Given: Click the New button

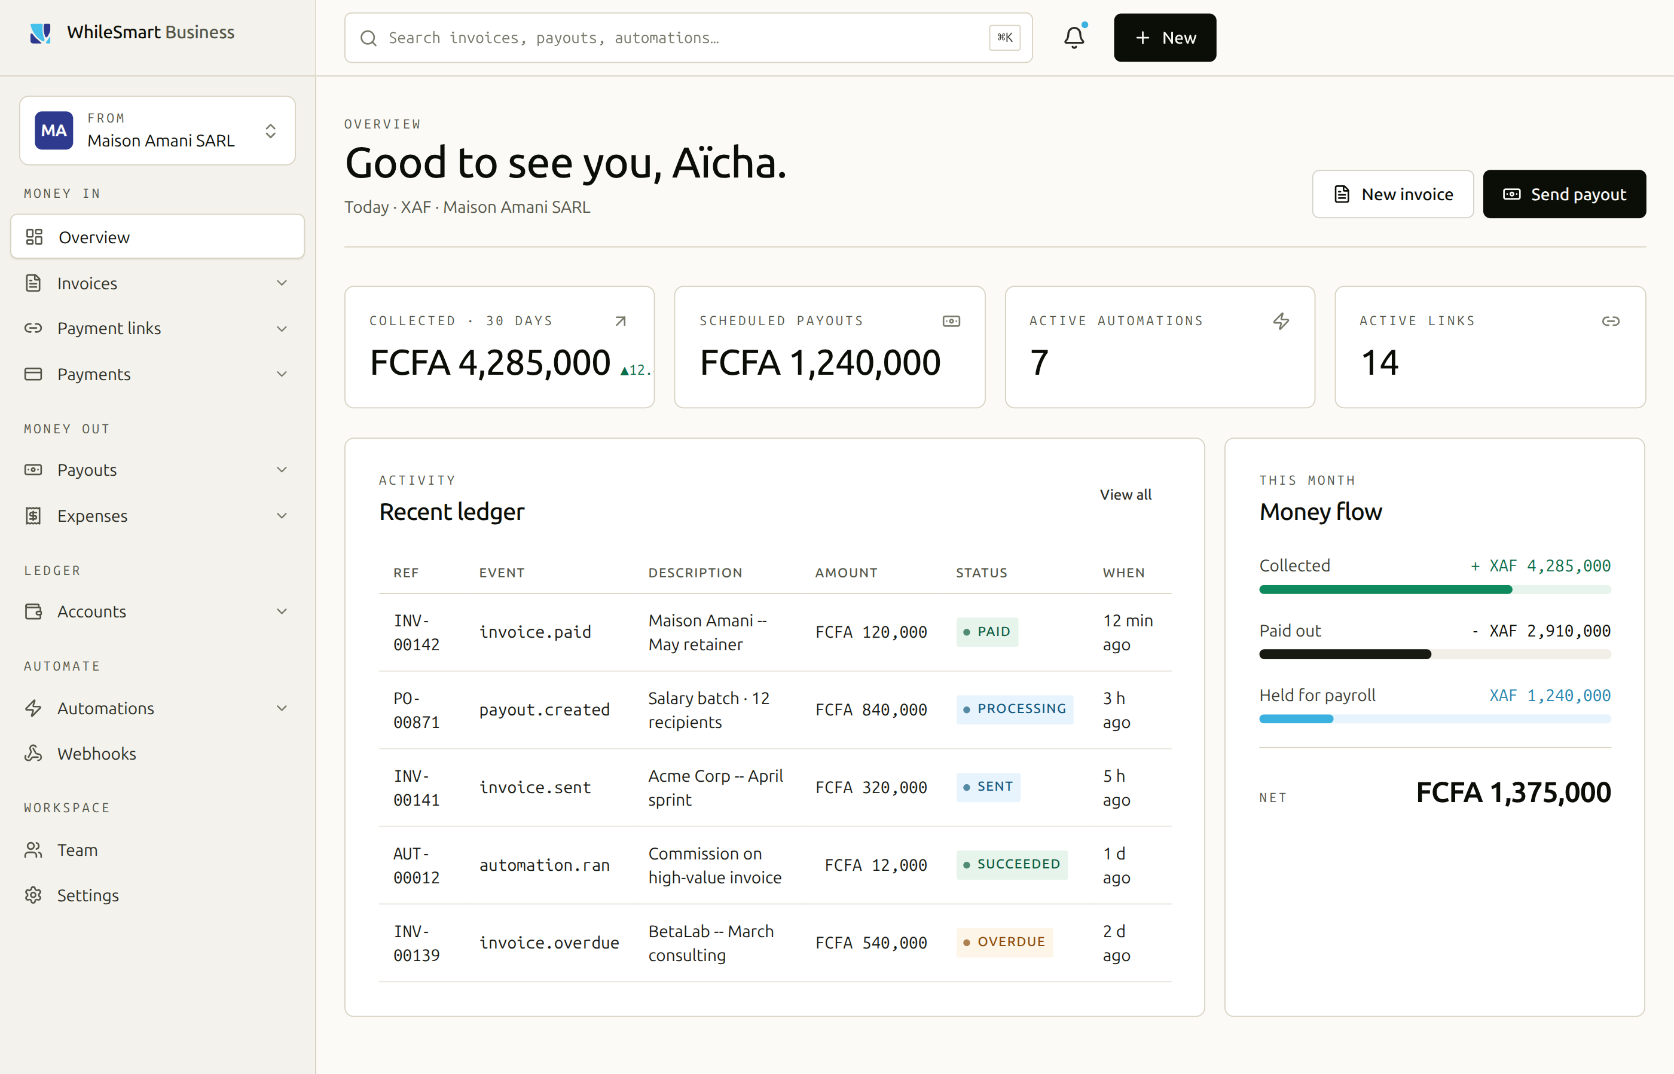Looking at the screenshot, I should coord(1165,38).
